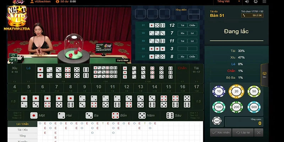
Task: Switch to the Lẻ / Chẵn history tab
Action: pos(22,124)
